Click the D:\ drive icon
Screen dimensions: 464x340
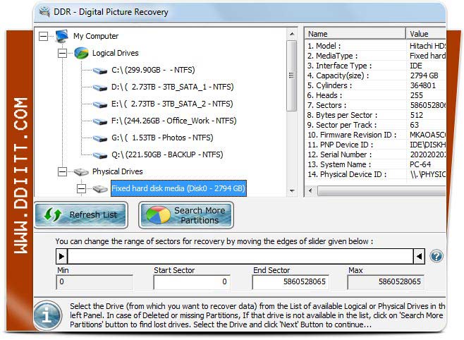[99, 87]
